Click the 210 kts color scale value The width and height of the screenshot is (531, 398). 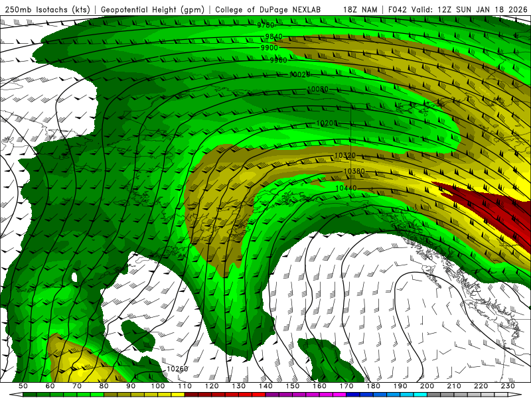pos(454,386)
